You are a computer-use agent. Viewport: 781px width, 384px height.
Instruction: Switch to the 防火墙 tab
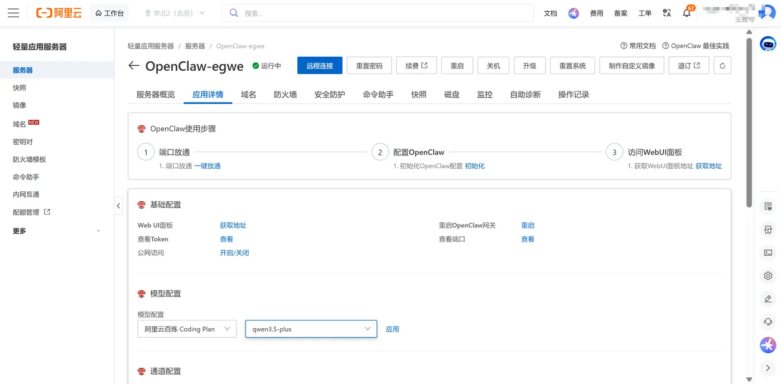pos(285,95)
